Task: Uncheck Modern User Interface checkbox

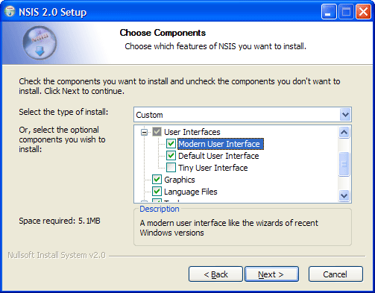Action: 171,144
